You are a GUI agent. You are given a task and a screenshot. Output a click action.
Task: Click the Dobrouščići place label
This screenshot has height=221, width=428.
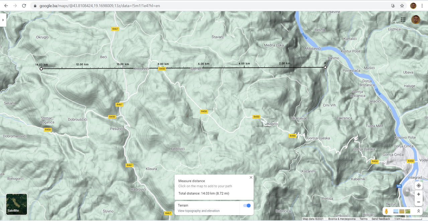[x=78, y=119]
